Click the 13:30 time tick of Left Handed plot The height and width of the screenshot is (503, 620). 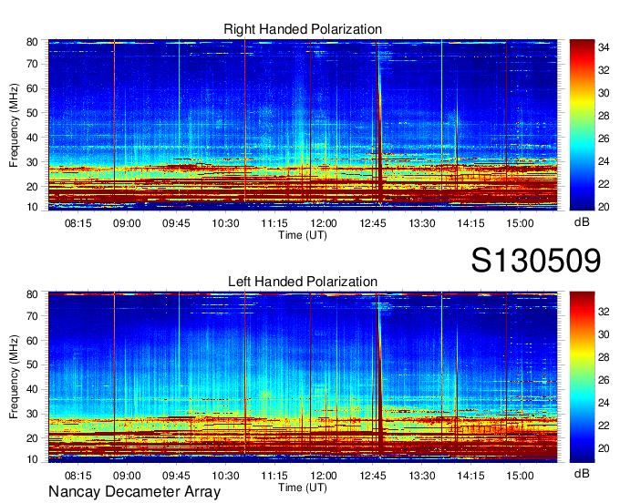[422, 476]
